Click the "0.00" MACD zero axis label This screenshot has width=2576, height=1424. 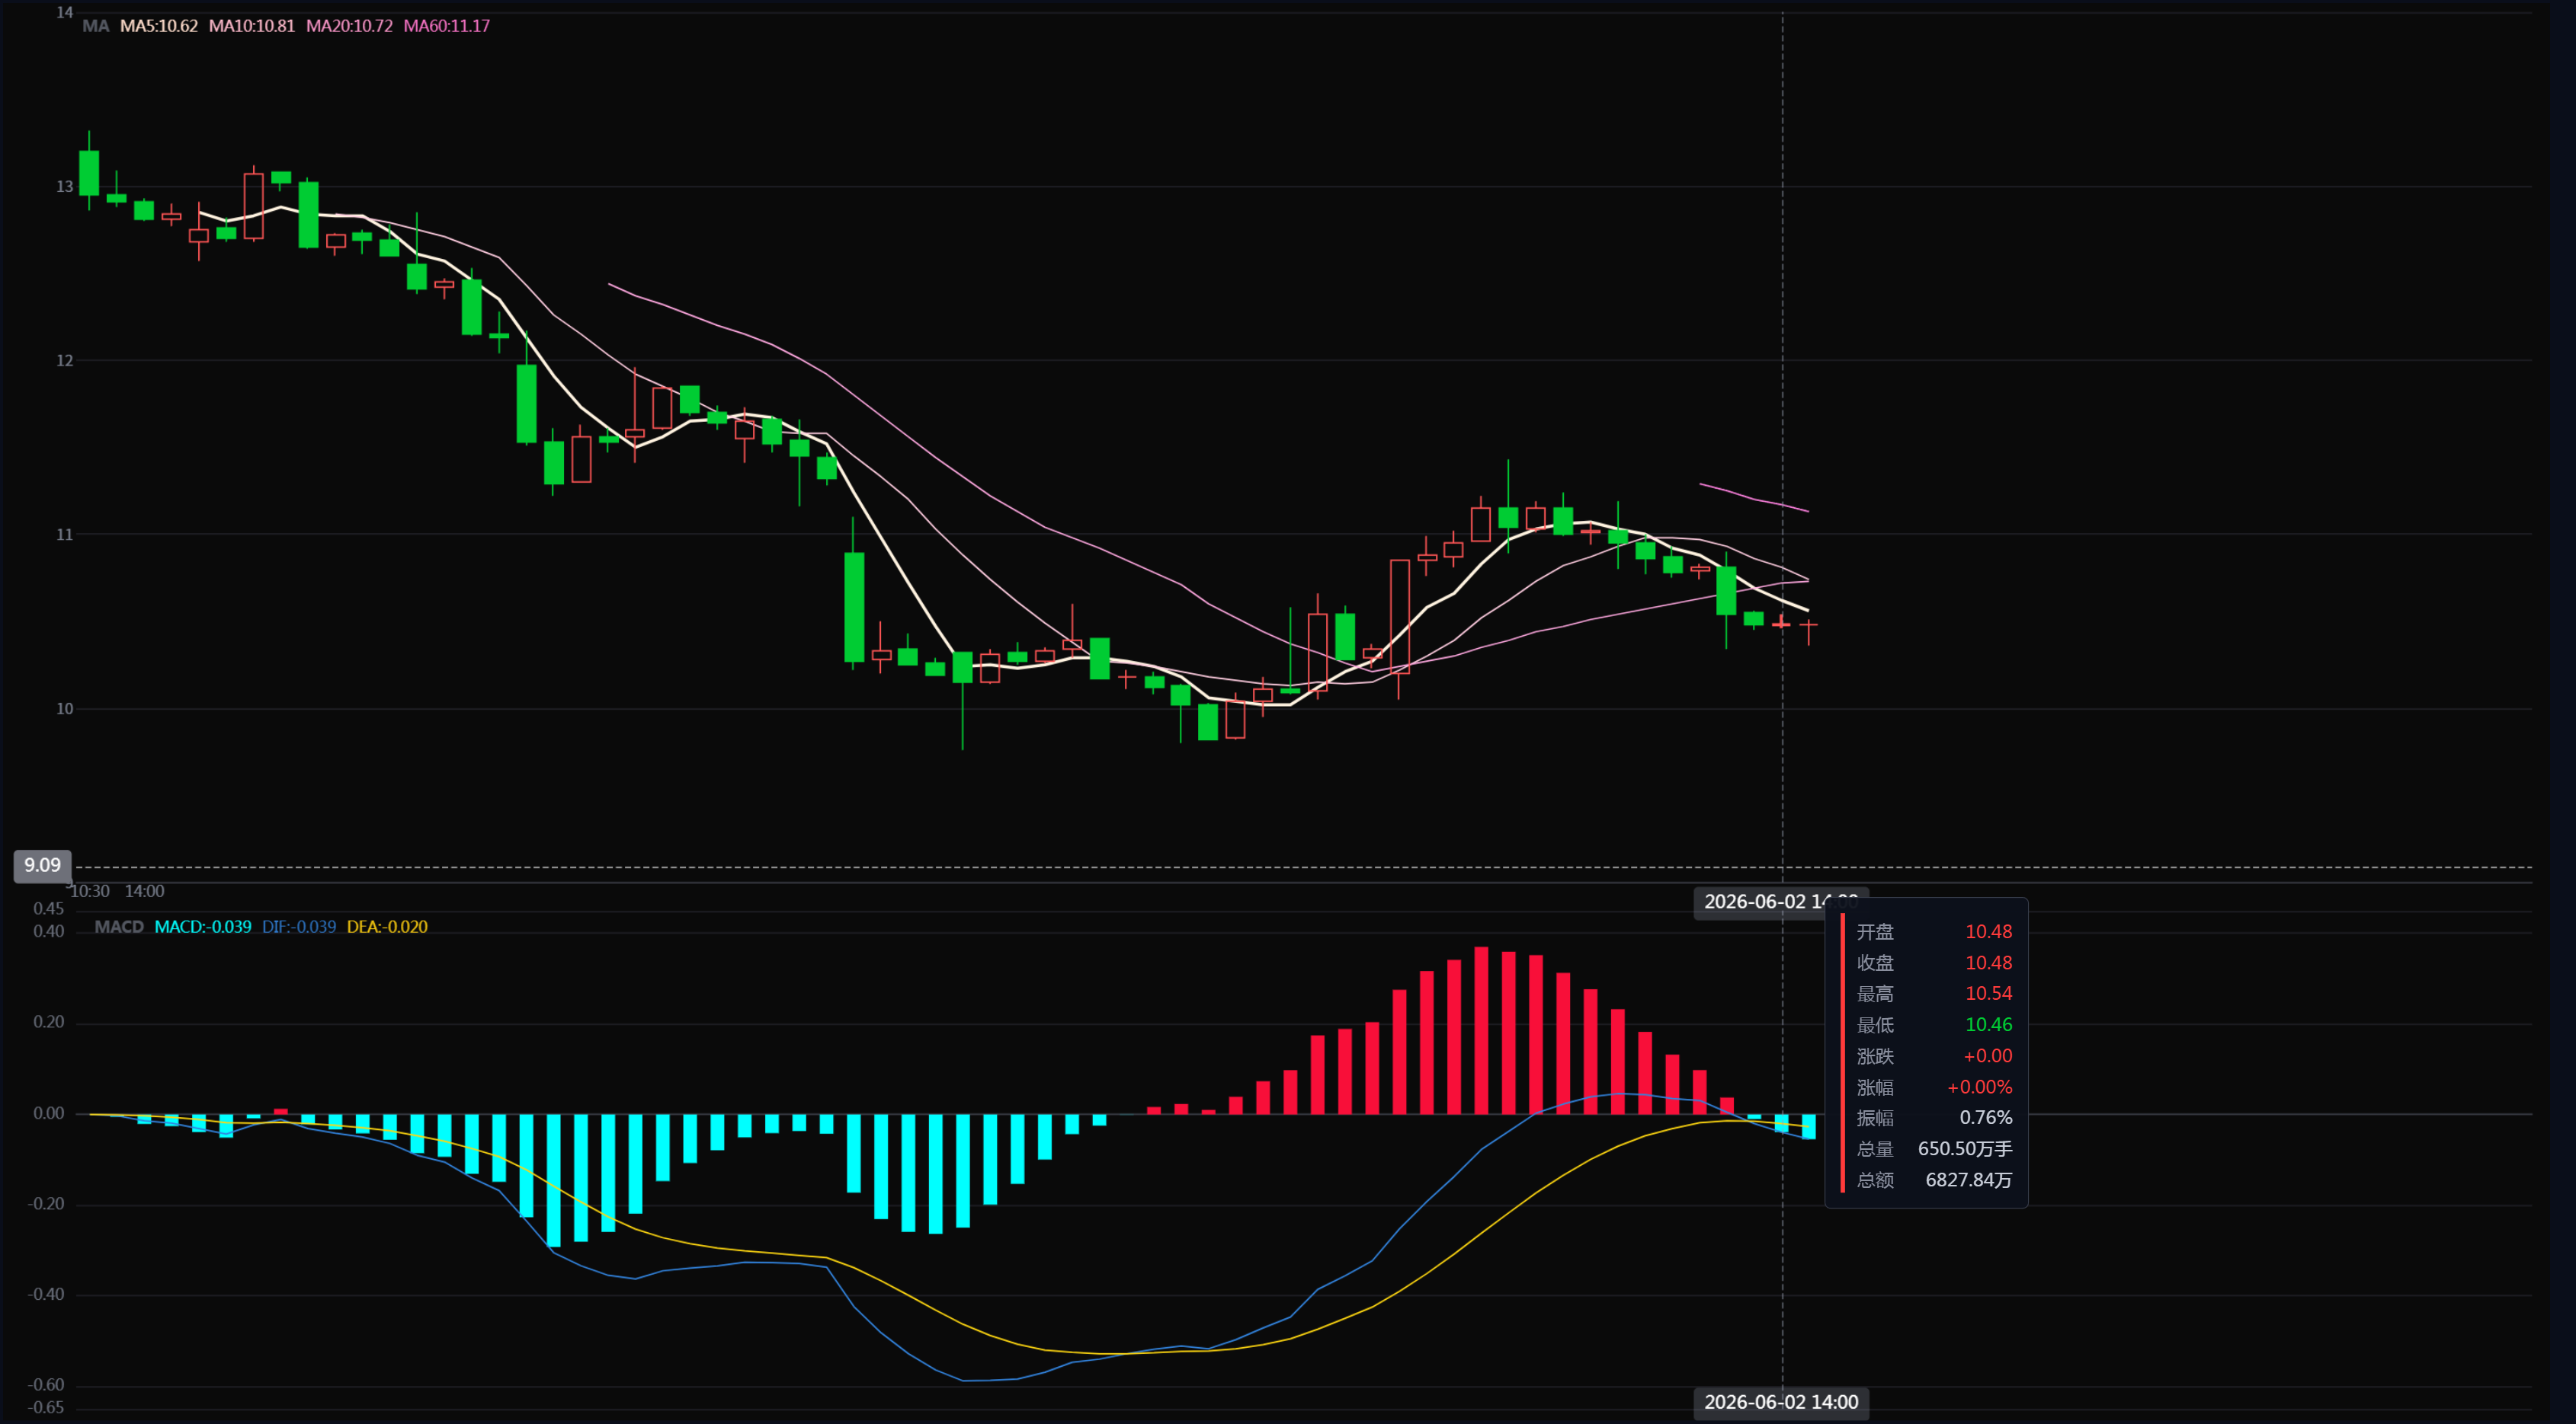coord(49,1113)
